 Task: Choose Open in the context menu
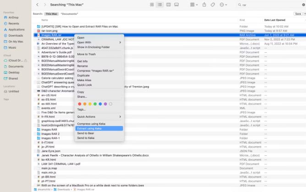99,38
